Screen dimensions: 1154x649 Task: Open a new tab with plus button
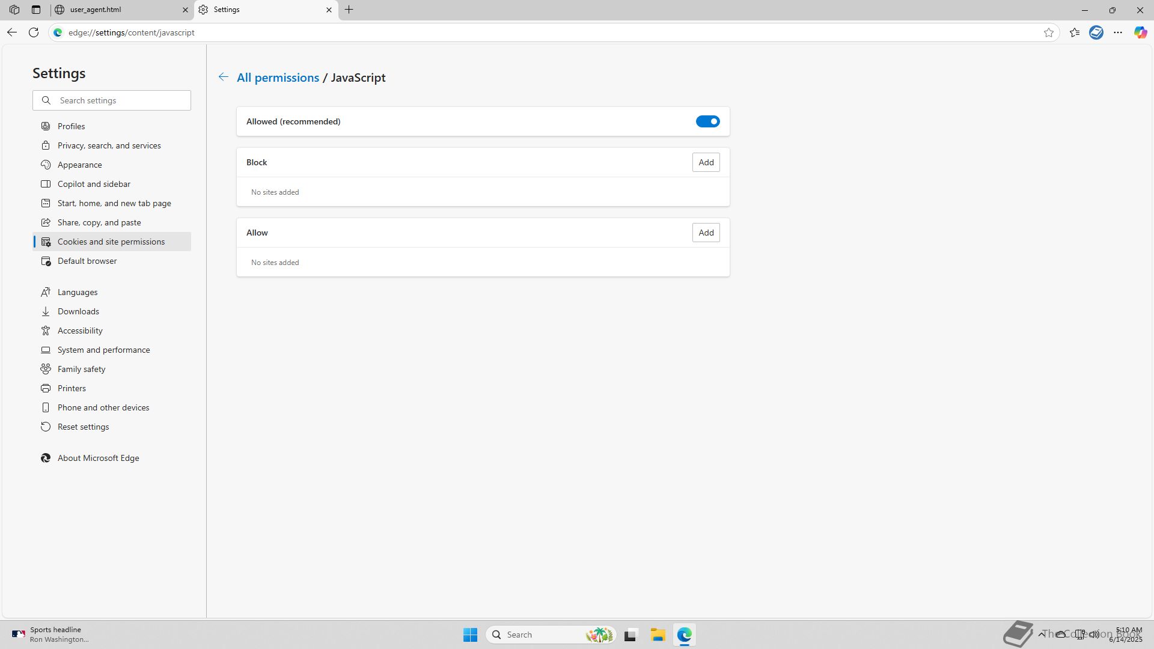349,10
